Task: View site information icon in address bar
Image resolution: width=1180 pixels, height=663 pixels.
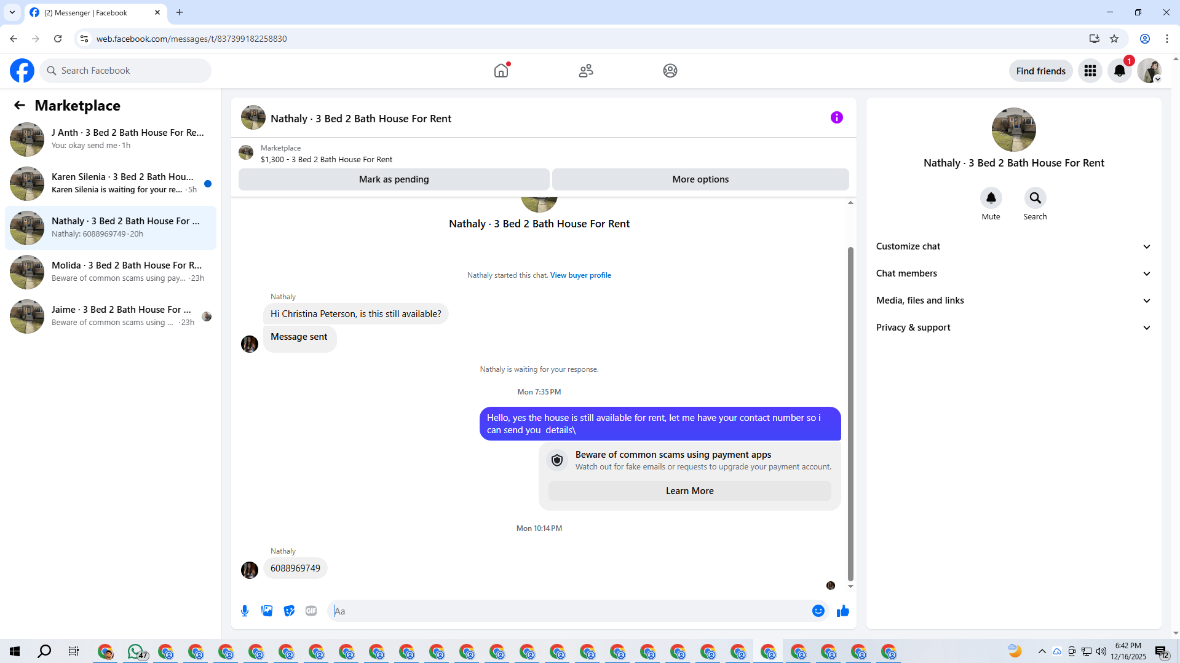Action: [x=84, y=39]
